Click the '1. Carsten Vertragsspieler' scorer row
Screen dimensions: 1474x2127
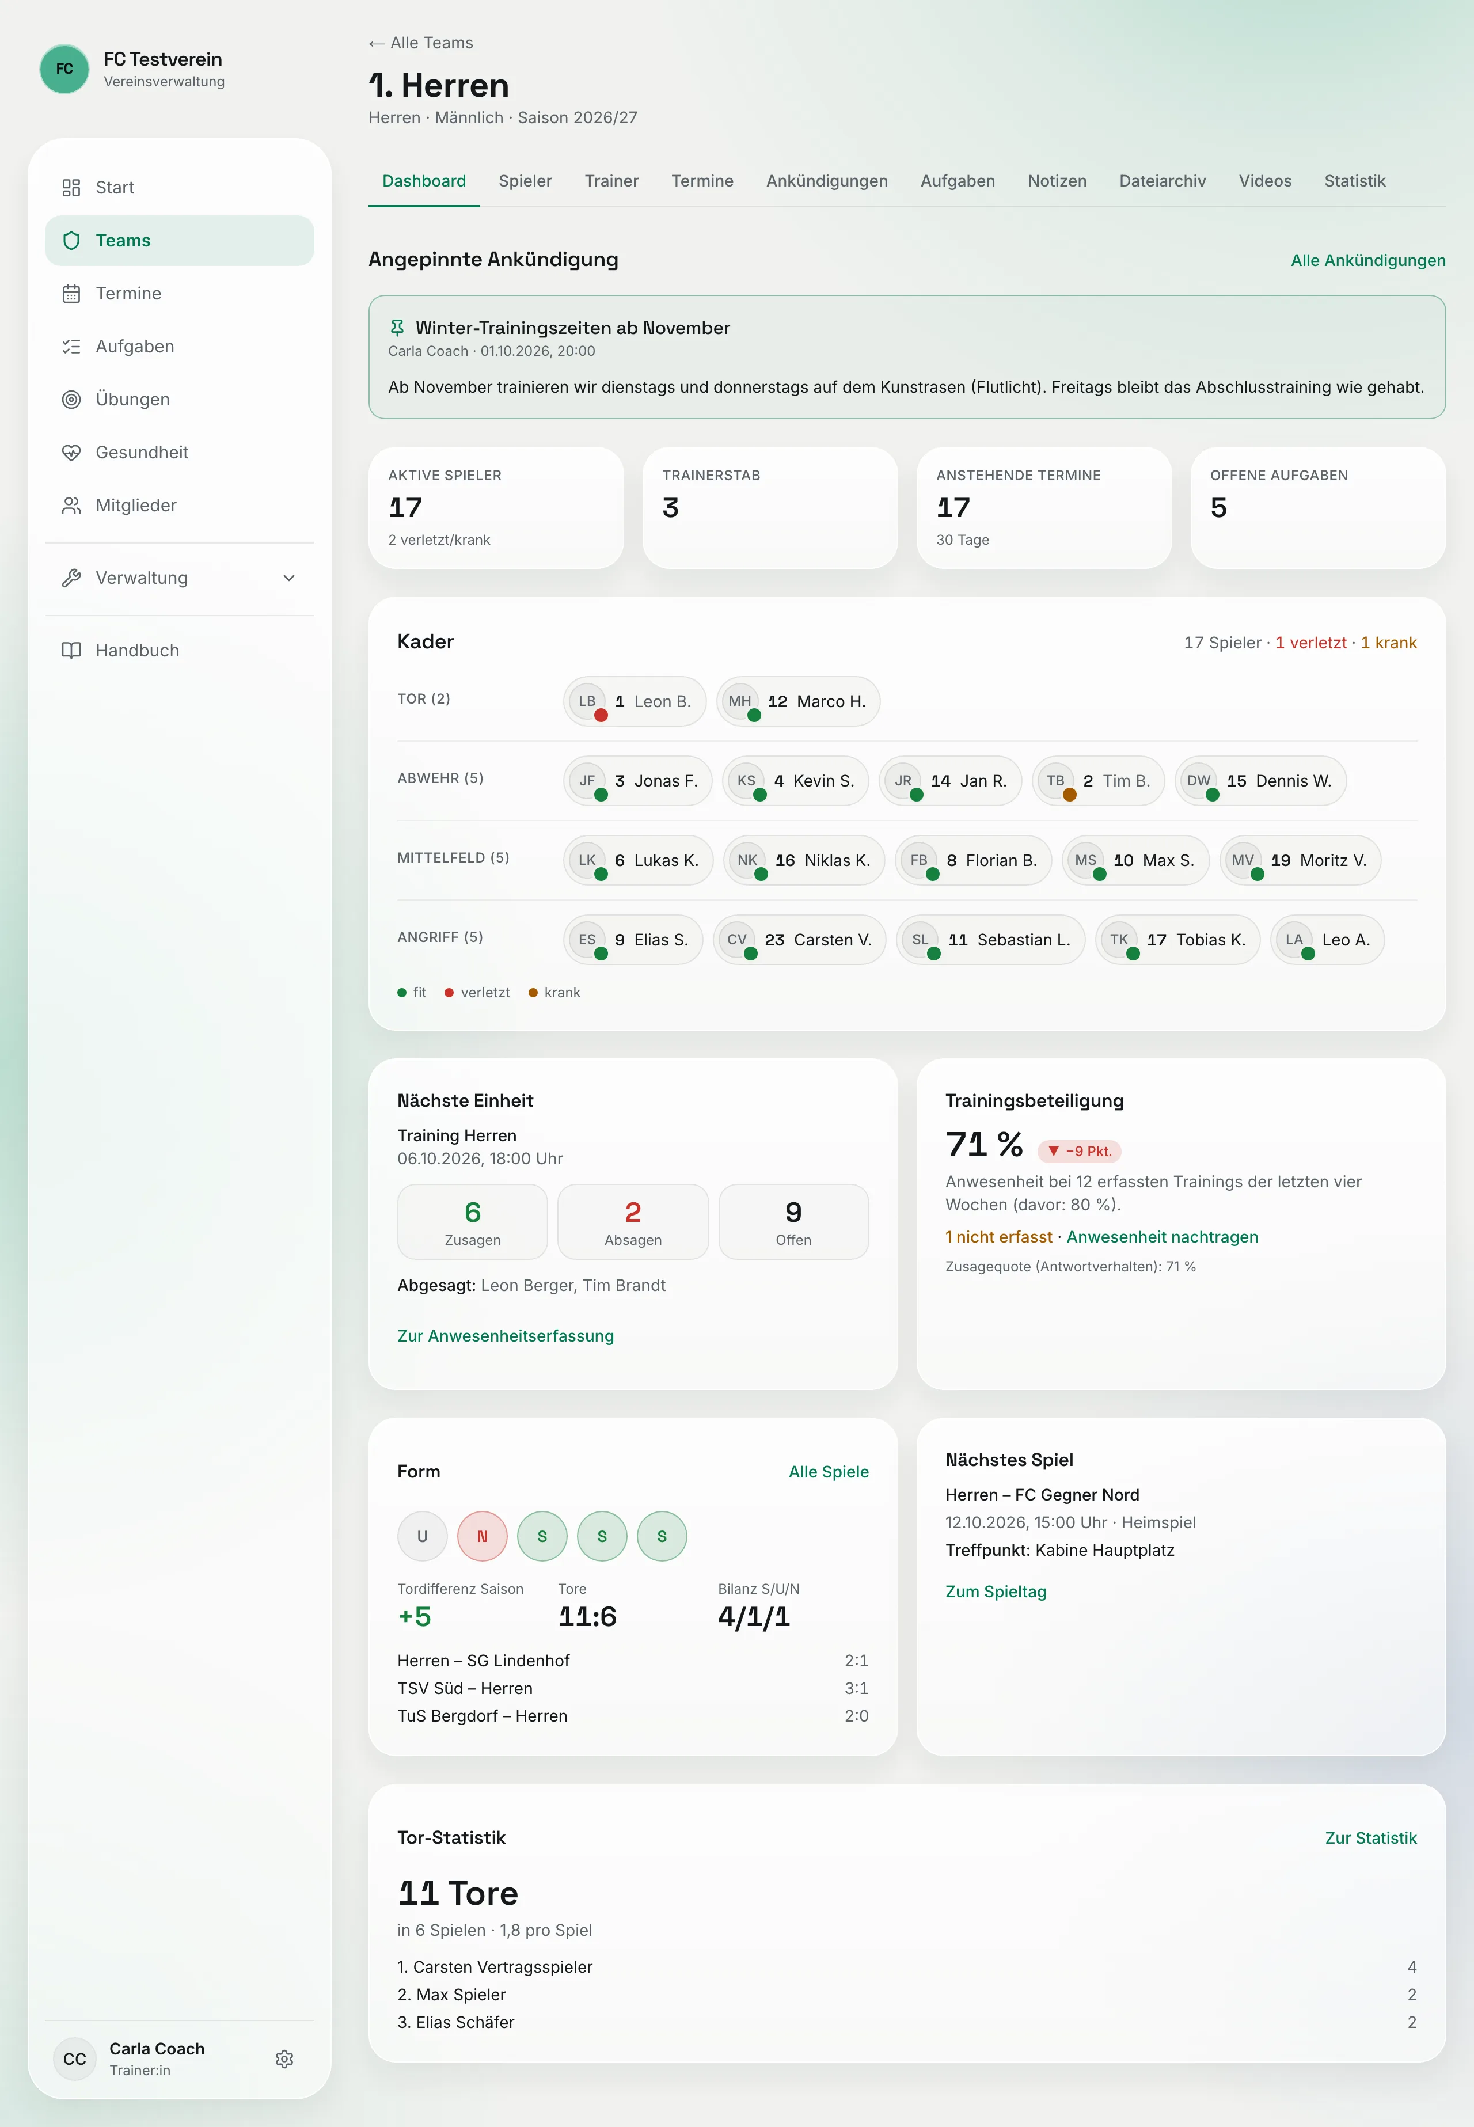coord(907,1968)
